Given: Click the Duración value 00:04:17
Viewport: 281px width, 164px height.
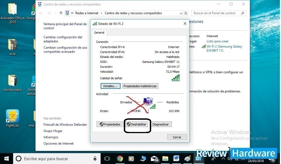Looking at the screenshot, I should click(173, 67).
